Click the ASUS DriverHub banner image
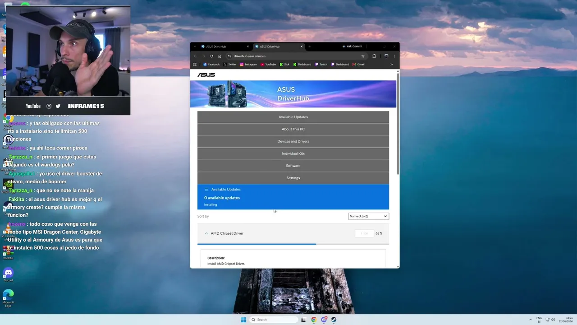 [x=293, y=94]
